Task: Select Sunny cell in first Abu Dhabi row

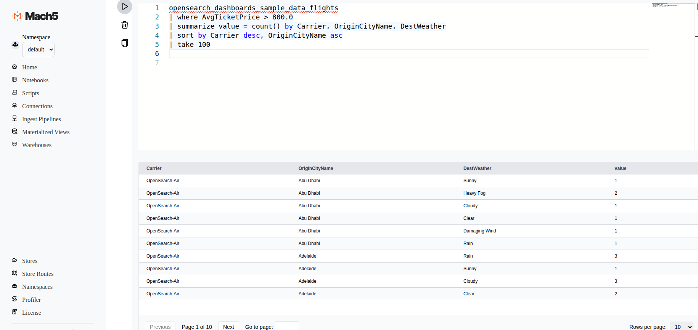Action: coord(470,181)
